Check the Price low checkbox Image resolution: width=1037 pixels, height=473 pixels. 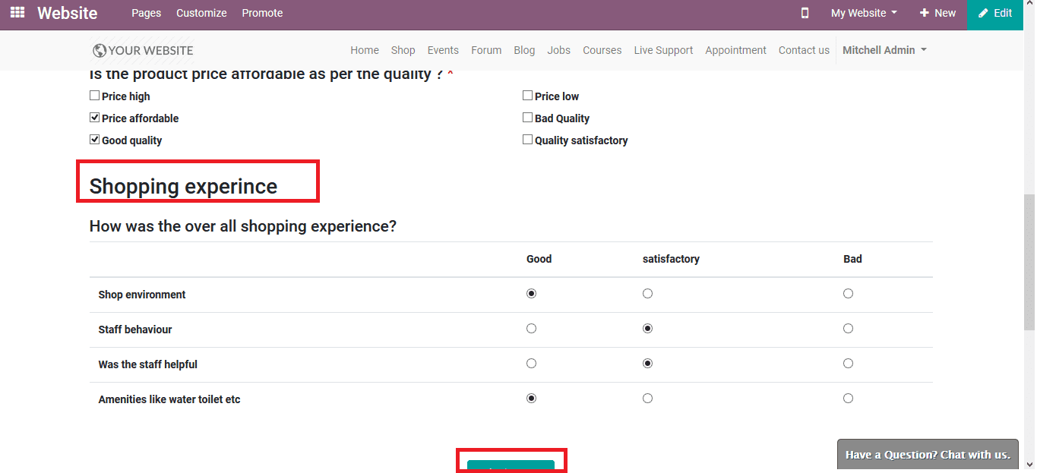528,96
